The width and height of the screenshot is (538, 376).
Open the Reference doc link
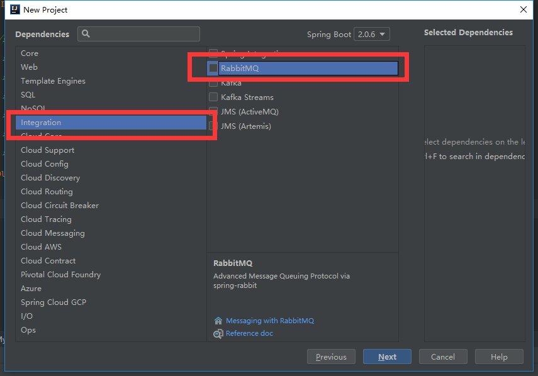pyautogui.click(x=249, y=333)
